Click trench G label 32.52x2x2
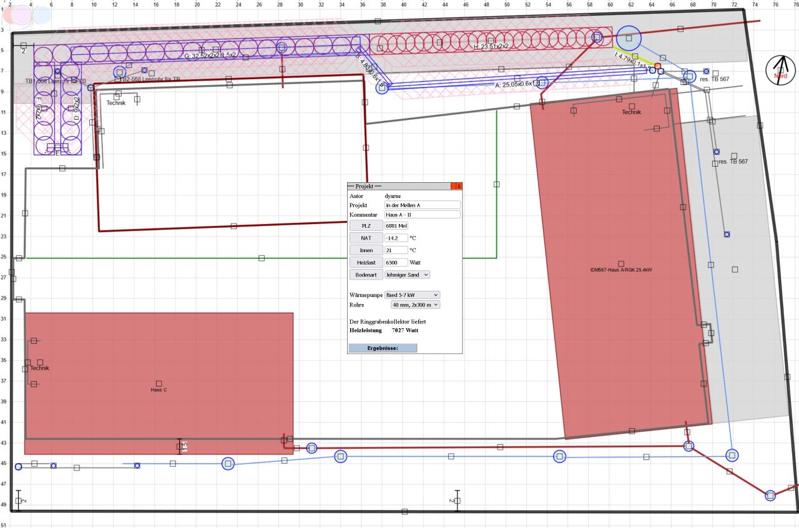This screenshot has height=528, width=799. click(x=210, y=56)
